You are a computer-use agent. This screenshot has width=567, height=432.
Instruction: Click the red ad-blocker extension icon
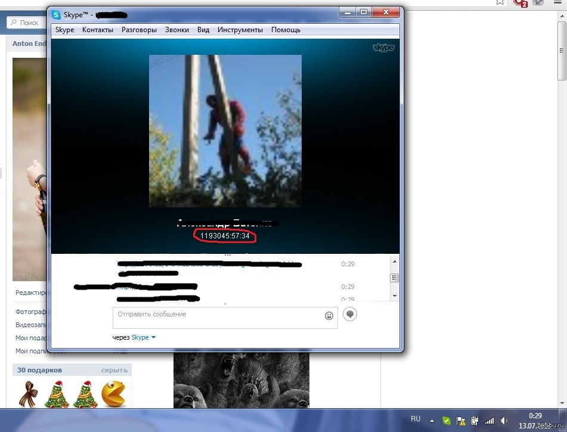521,4
